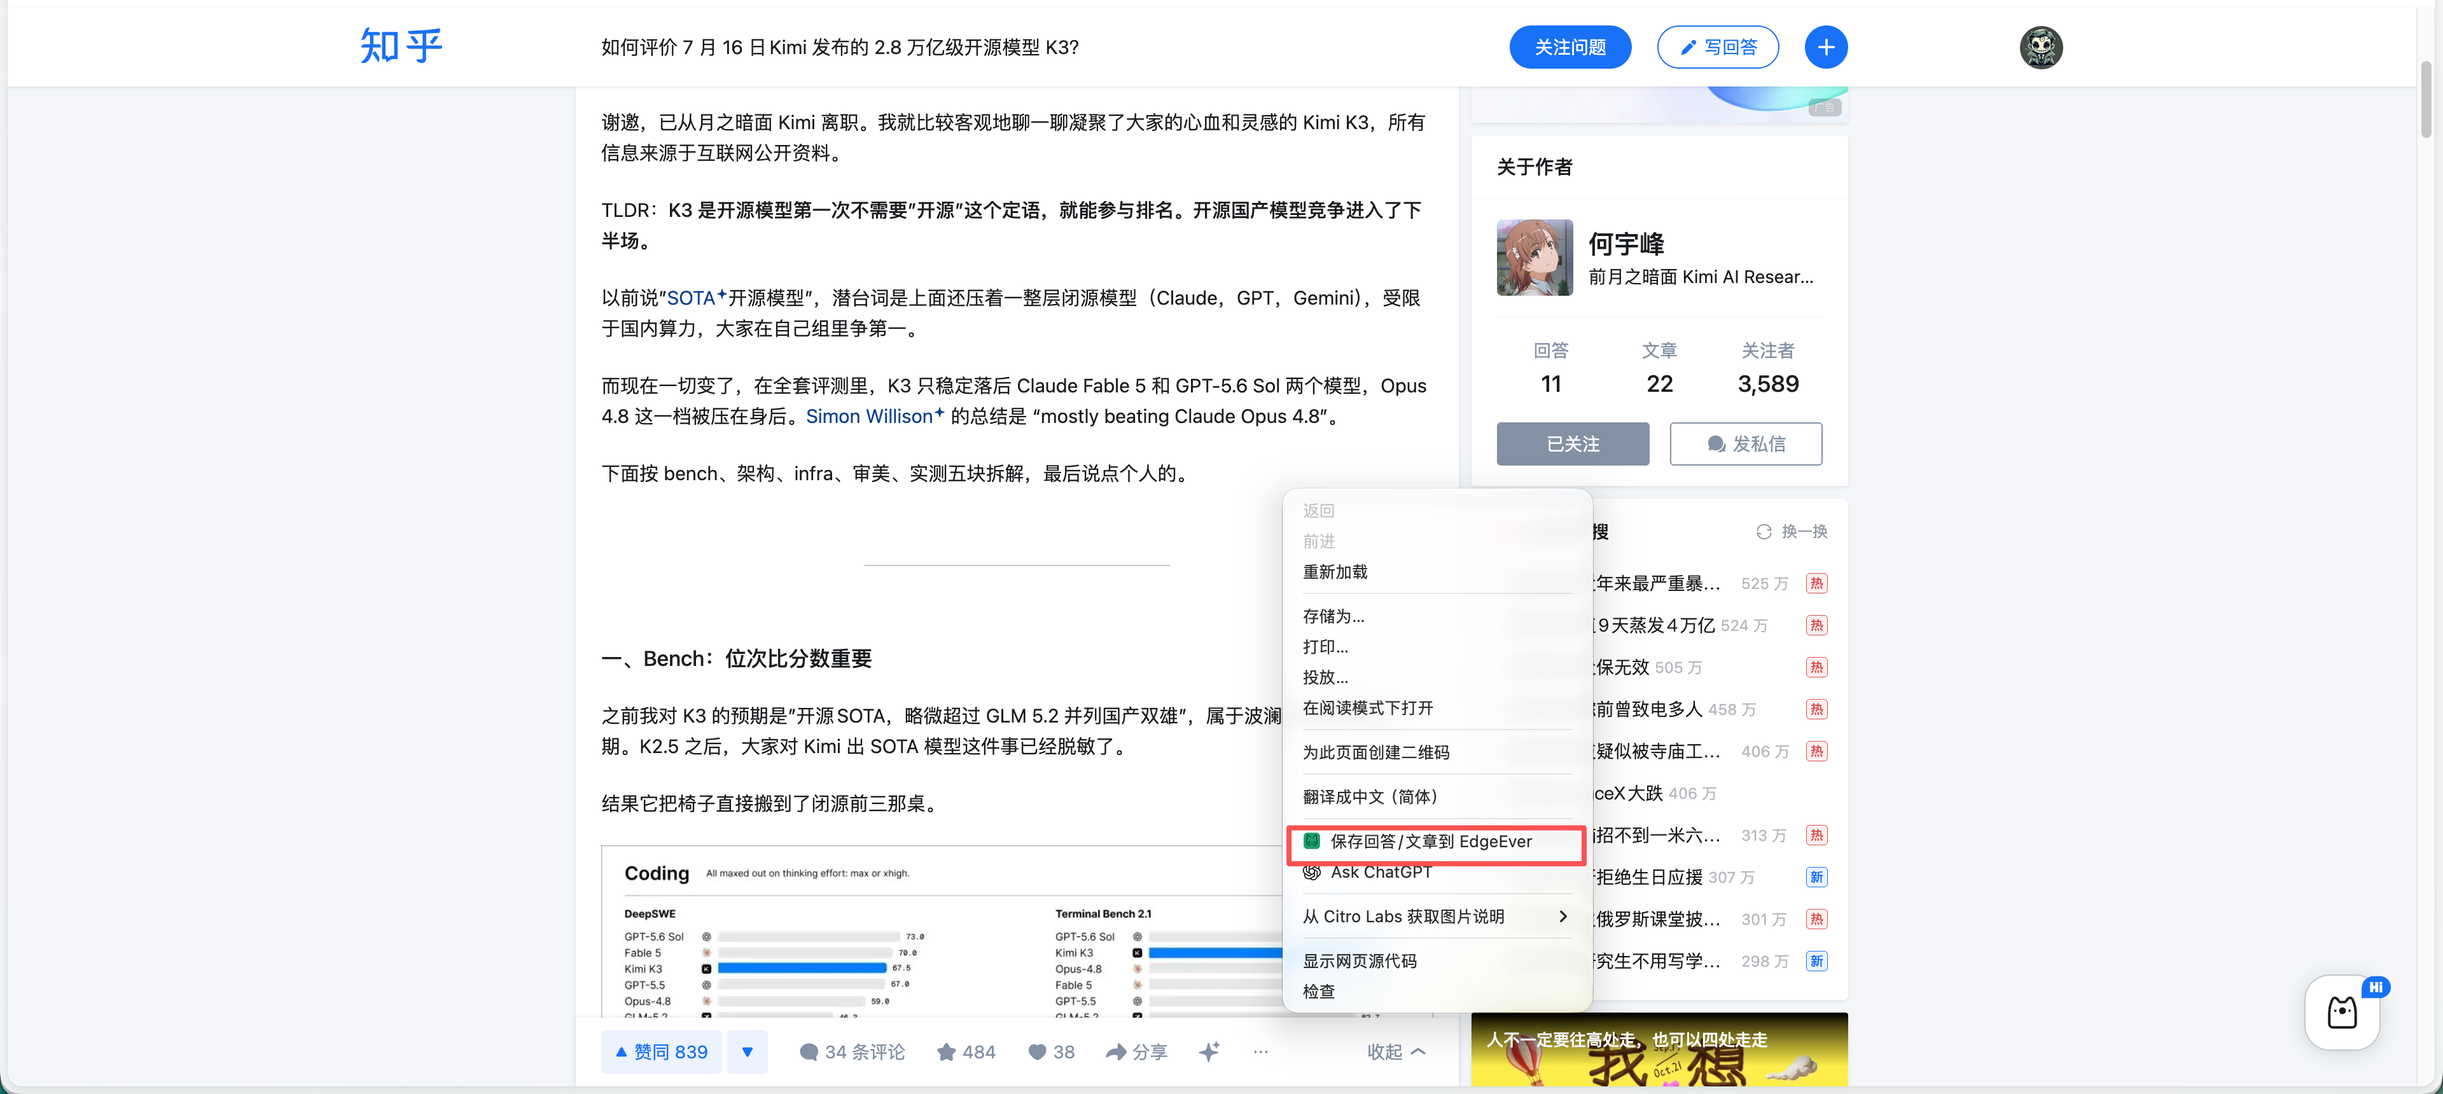This screenshot has height=1094, width=2443.
Task: Expand the Citro Labs image description submenu
Action: (1437, 917)
